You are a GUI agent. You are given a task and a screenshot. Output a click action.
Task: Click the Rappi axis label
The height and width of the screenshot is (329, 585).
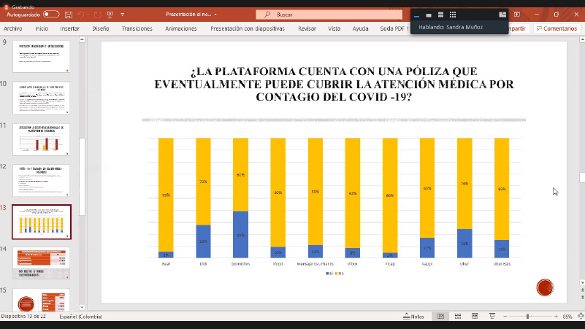(x=427, y=264)
